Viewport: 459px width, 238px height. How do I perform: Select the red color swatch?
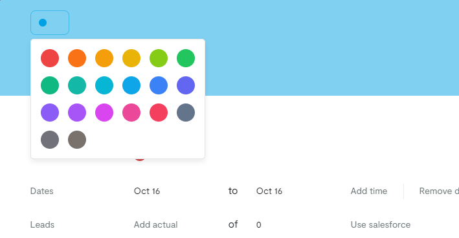click(50, 58)
